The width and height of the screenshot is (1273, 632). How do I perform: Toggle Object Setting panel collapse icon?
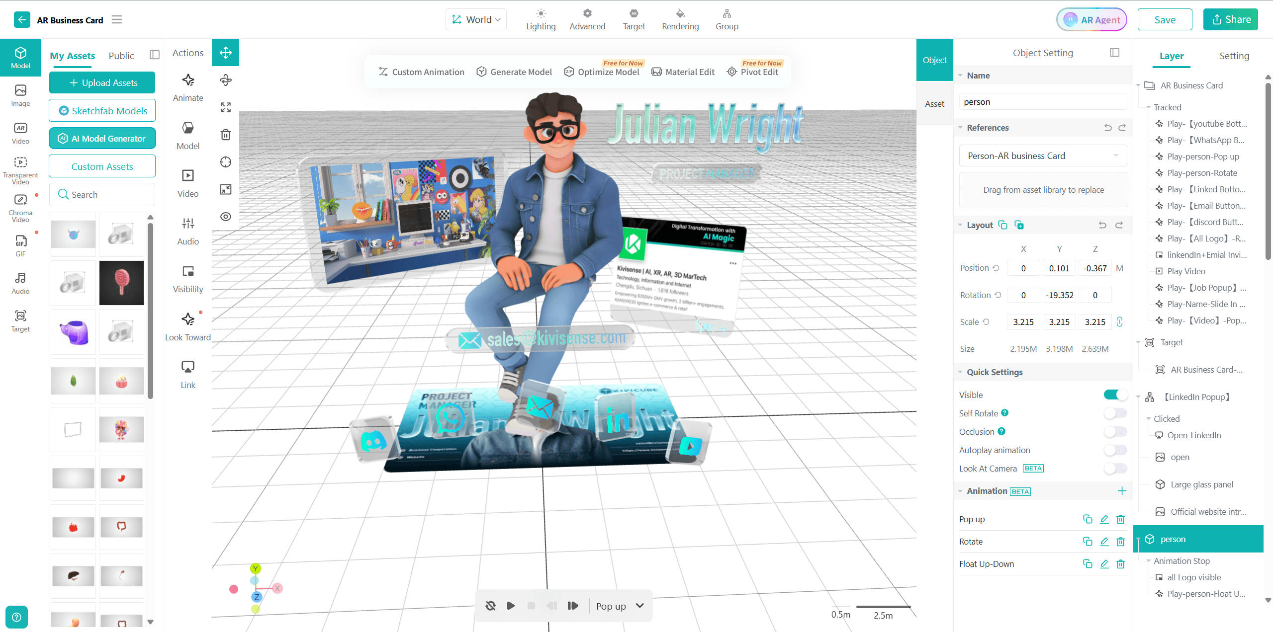coord(1114,53)
